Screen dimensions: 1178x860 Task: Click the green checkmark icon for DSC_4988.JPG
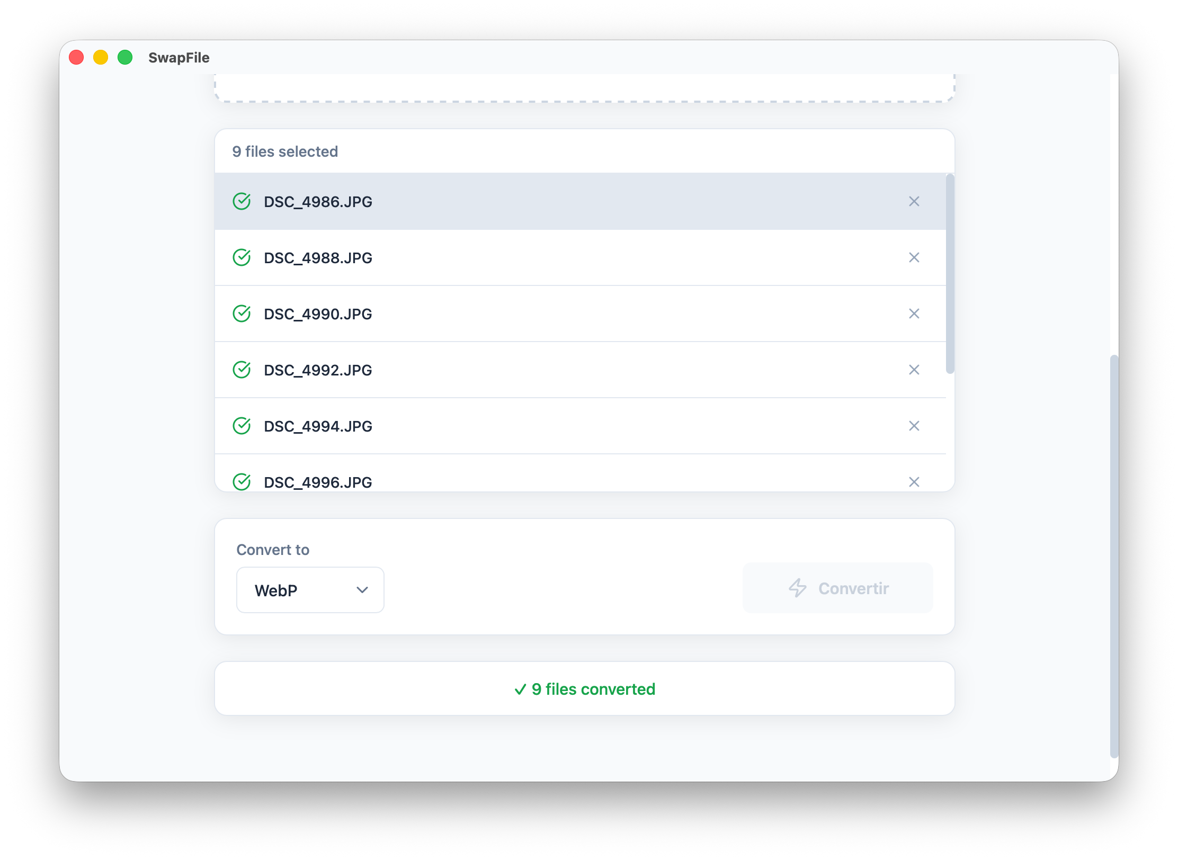point(242,258)
